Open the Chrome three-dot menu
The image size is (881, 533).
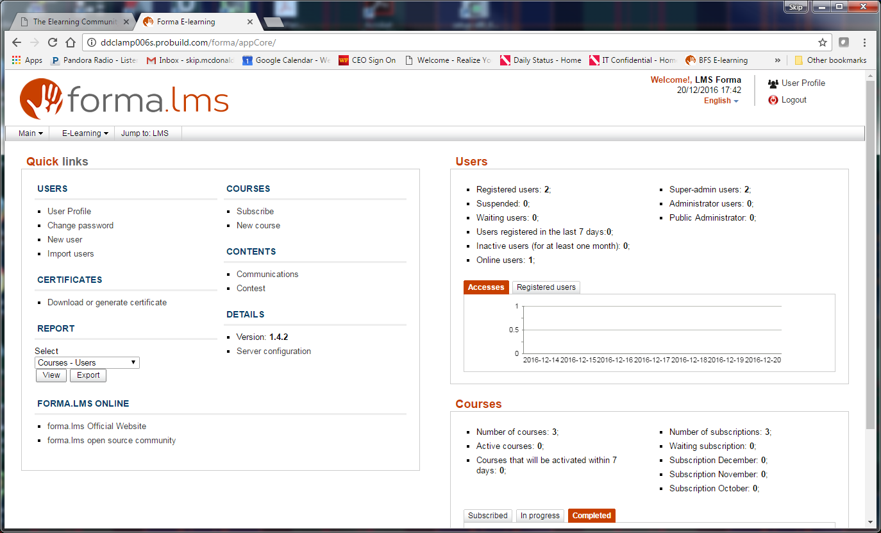pos(865,42)
